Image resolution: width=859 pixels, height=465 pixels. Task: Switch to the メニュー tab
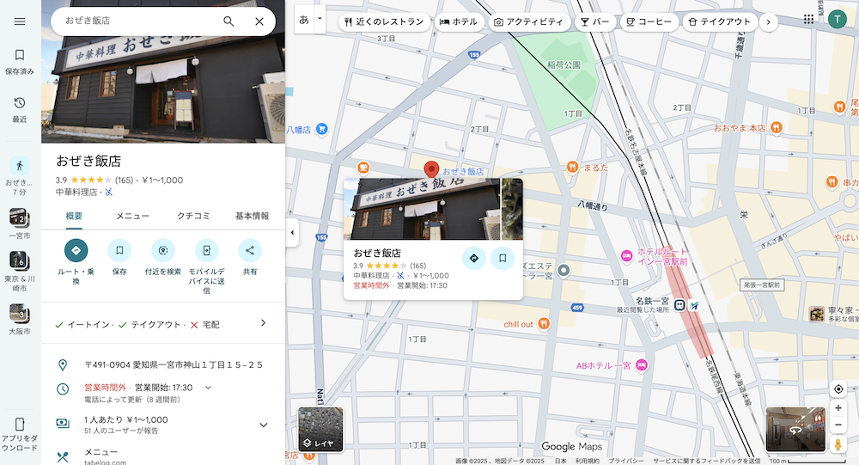point(133,216)
